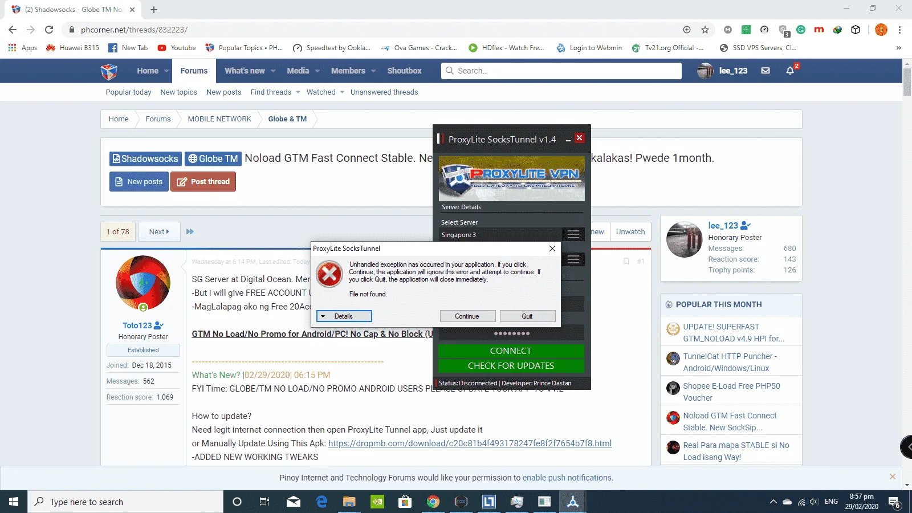Click the blue New posts button
The height and width of the screenshot is (513, 912).
pos(139,181)
